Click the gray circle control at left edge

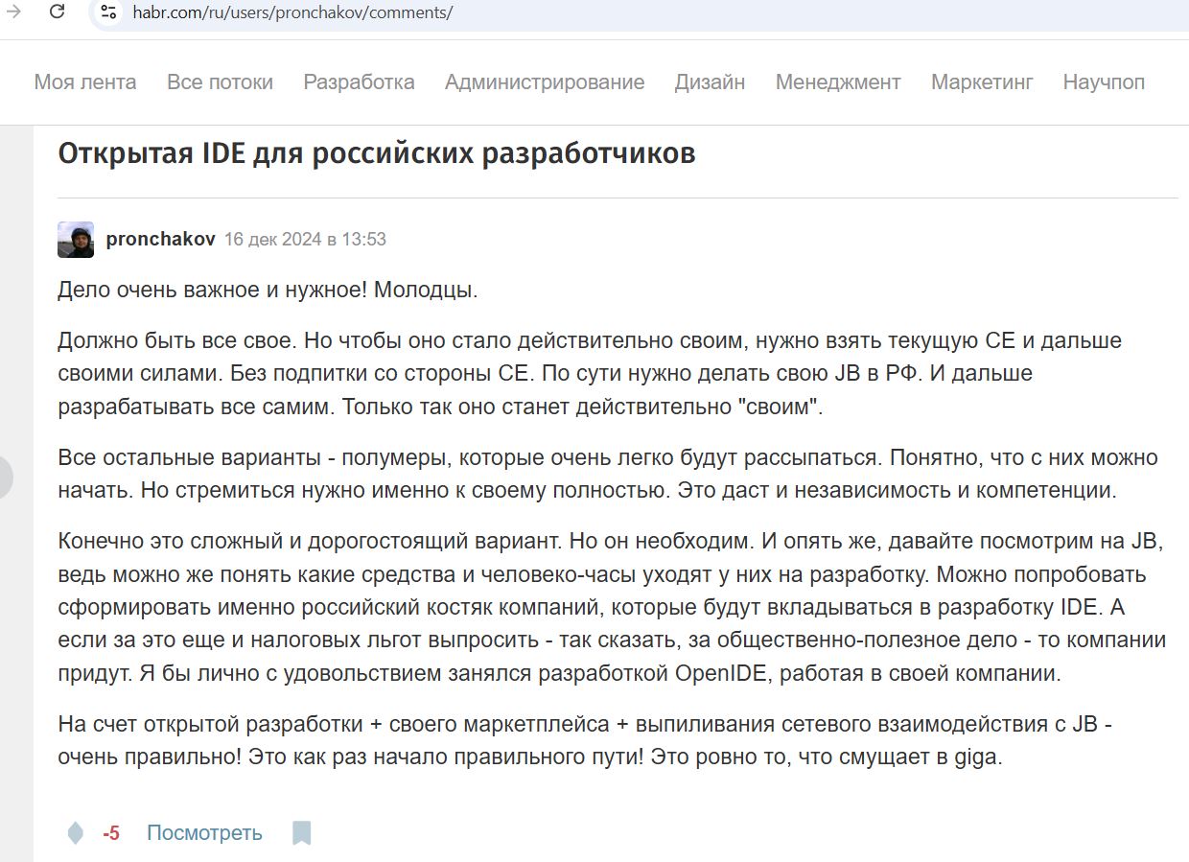(x=5, y=478)
